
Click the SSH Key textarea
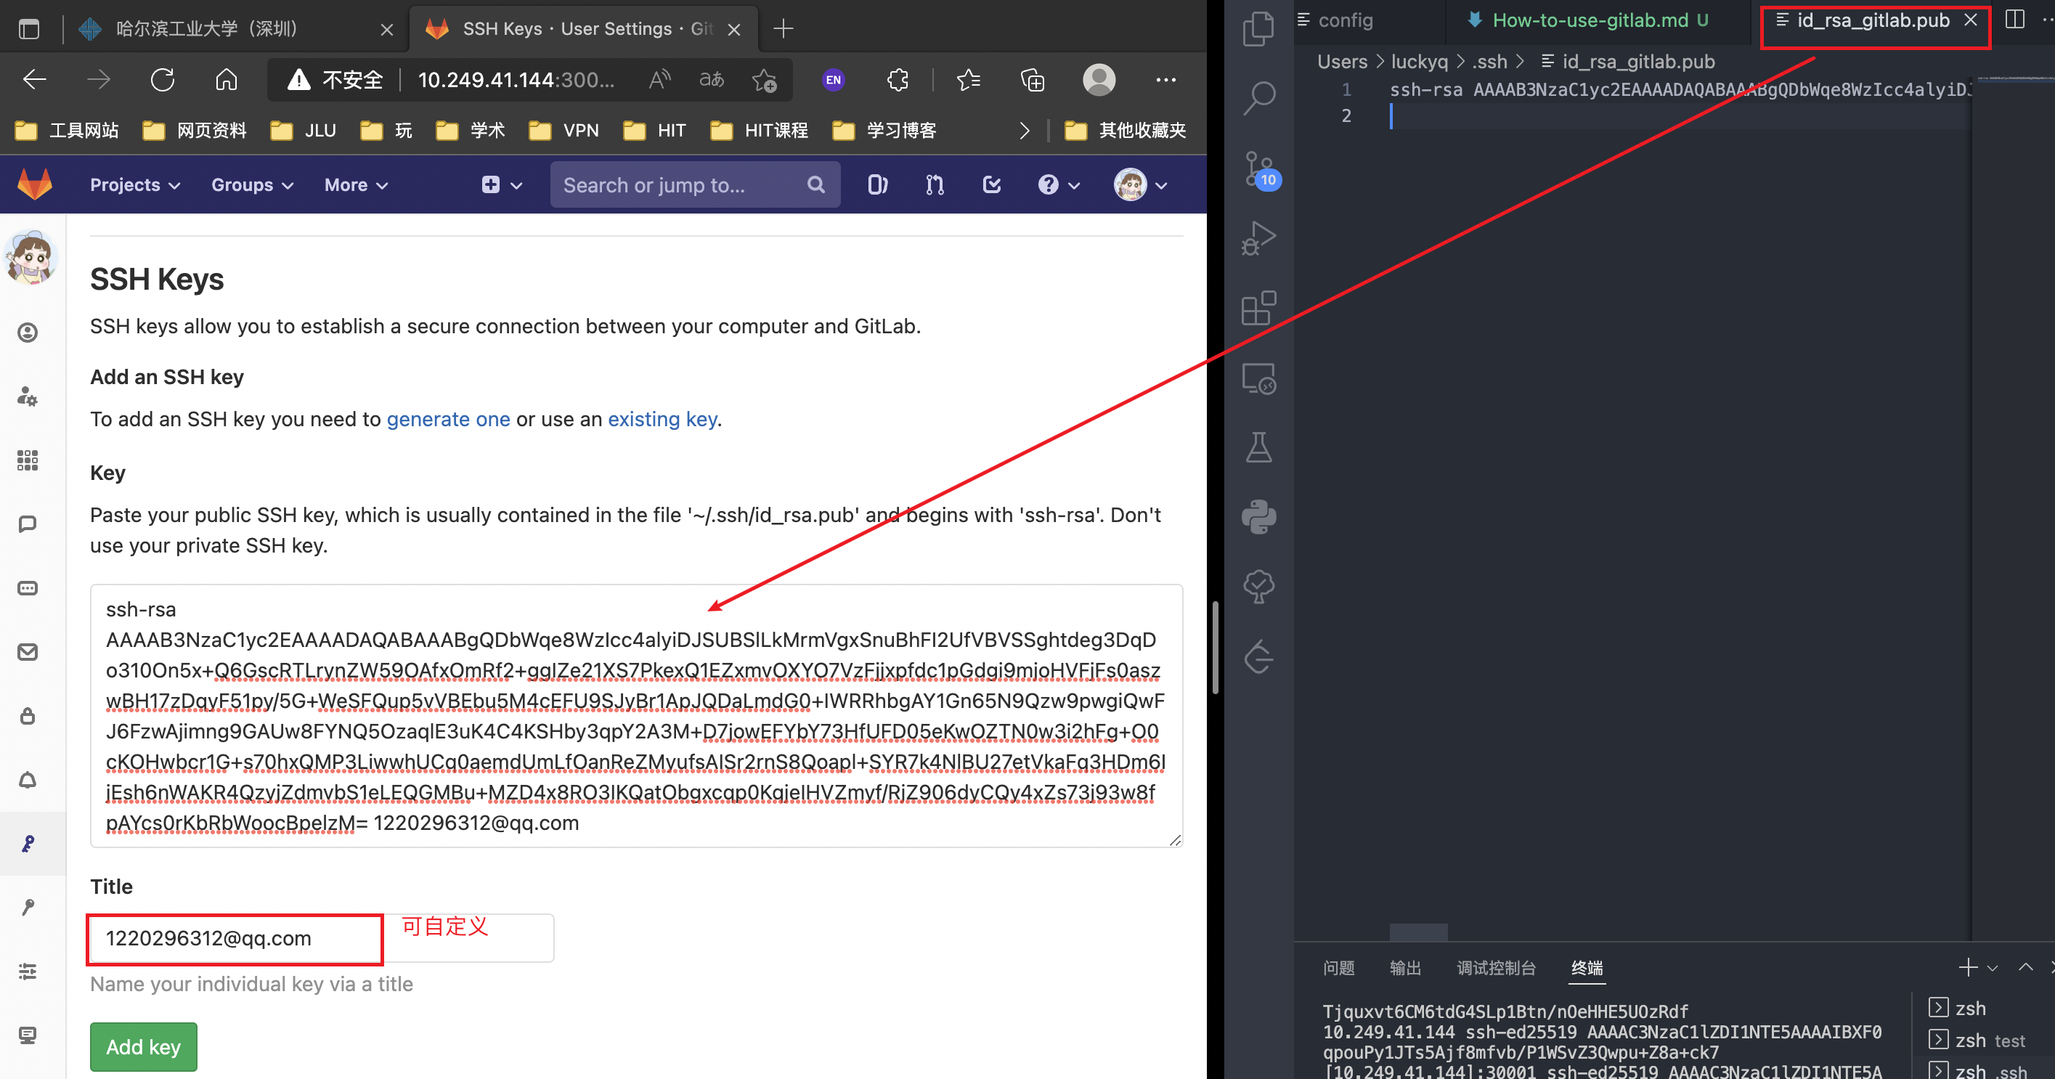tap(636, 715)
